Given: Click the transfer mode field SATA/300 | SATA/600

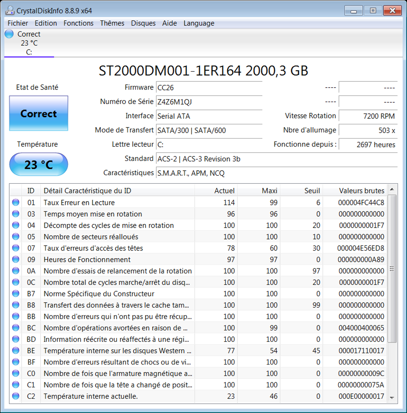Looking at the screenshot, I should tap(209, 130).
